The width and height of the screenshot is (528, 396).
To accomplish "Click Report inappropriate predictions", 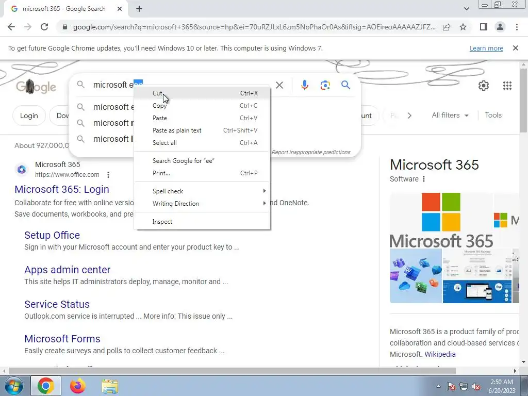I will pyautogui.click(x=311, y=152).
